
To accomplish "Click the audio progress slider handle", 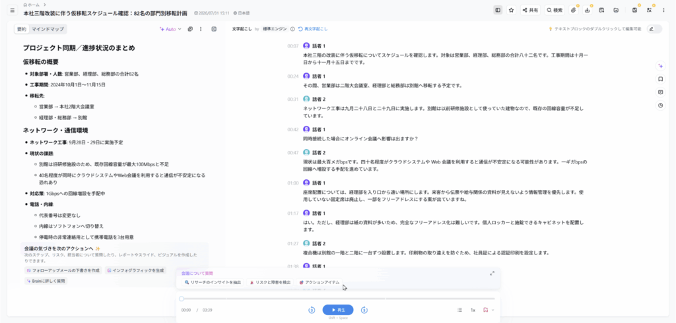I will [x=182, y=299].
